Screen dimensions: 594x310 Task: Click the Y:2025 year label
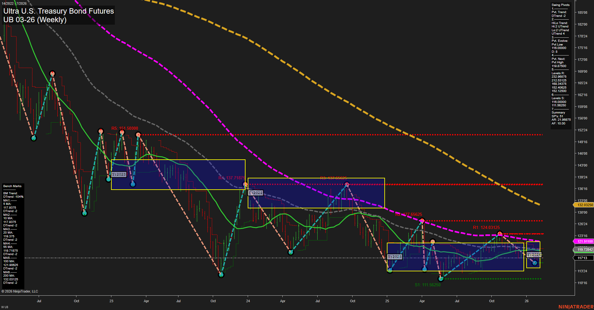(x=394, y=257)
